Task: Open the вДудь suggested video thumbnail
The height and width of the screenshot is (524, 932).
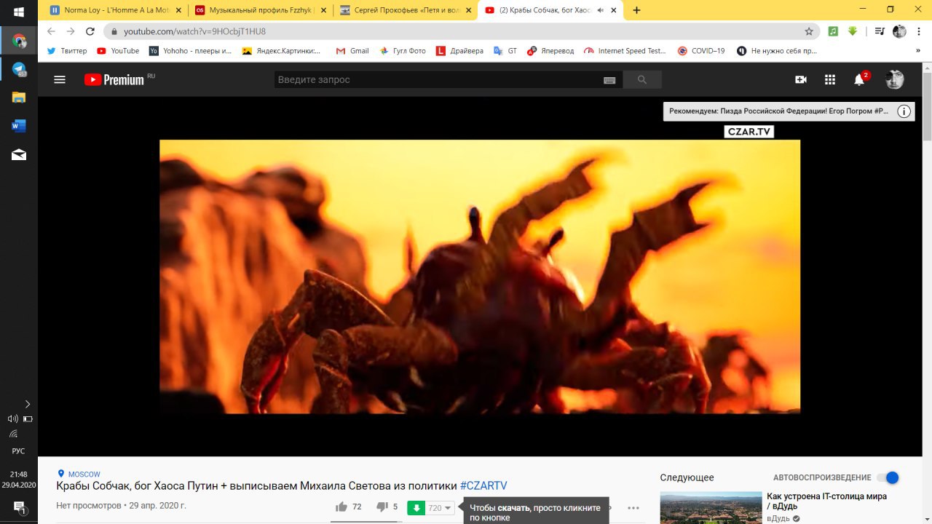Action: (711, 508)
